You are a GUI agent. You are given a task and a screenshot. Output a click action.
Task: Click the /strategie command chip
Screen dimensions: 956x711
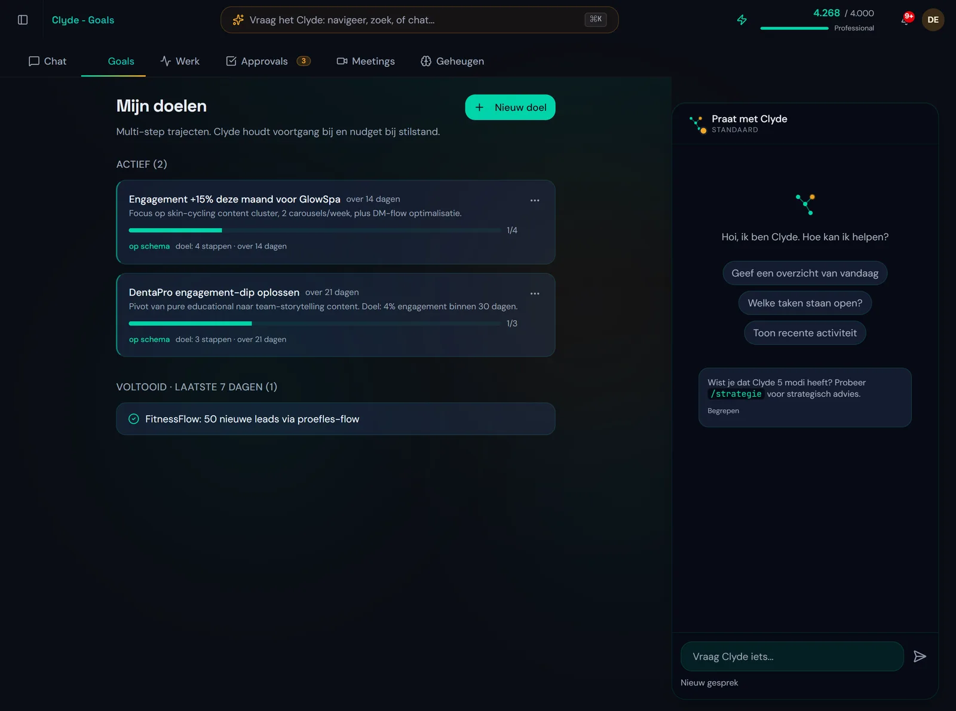click(x=736, y=394)
